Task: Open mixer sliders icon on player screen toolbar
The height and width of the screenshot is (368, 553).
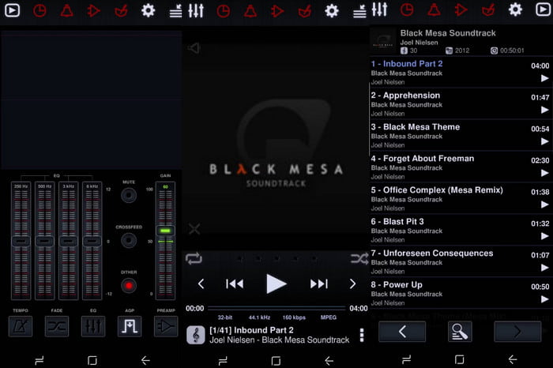Action: pyautogui.click(x=196, y=11)
